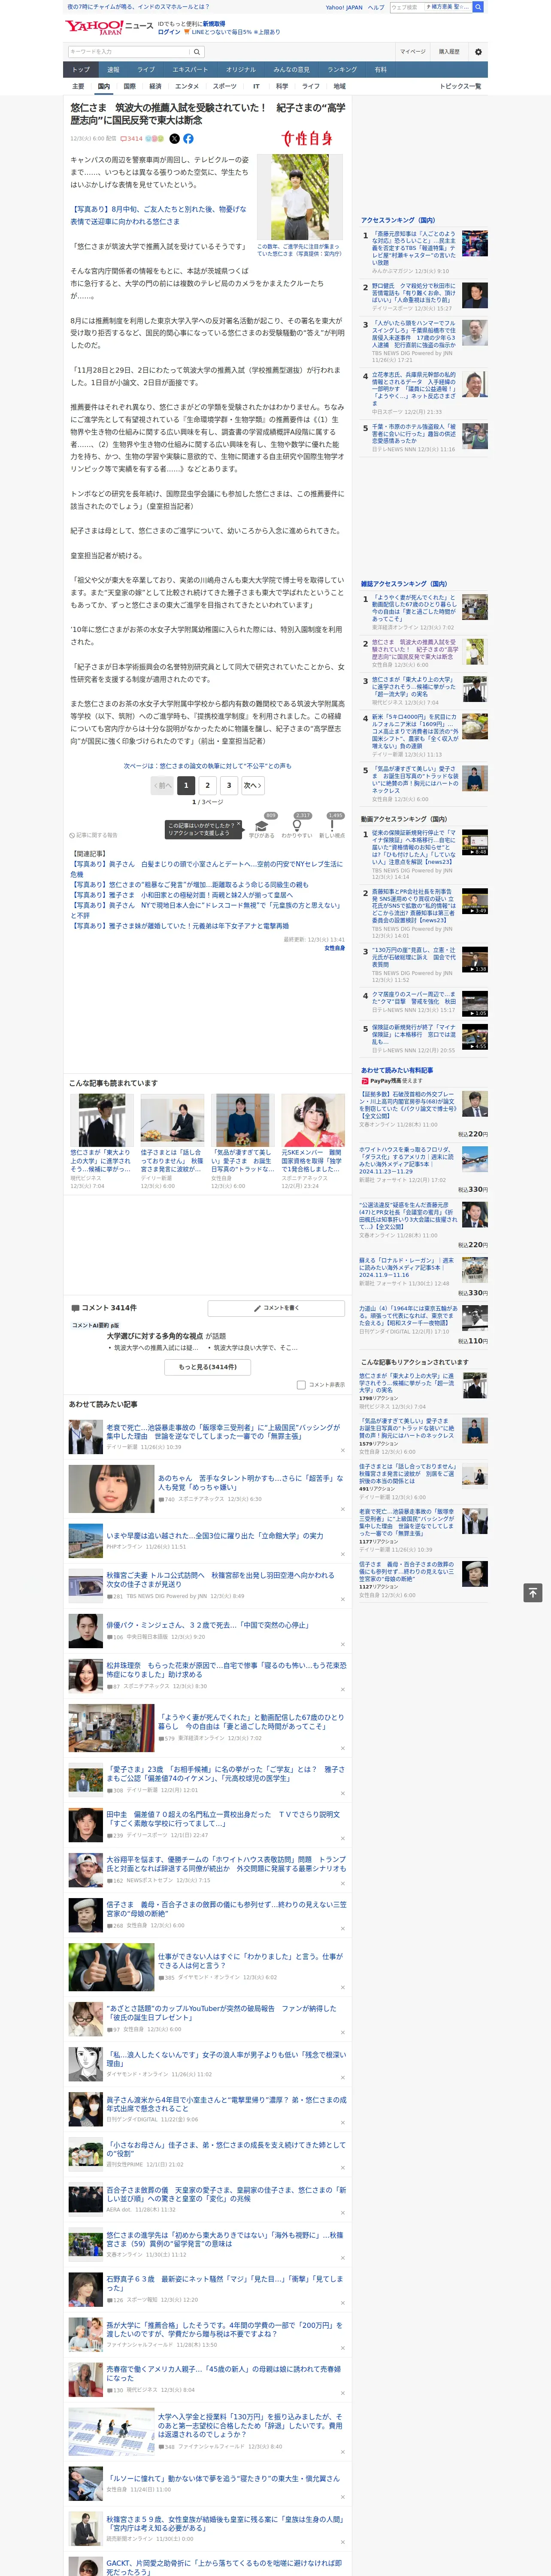Open マイページ button
This screenshot has height=2576, width=551.
pos(412,52)
